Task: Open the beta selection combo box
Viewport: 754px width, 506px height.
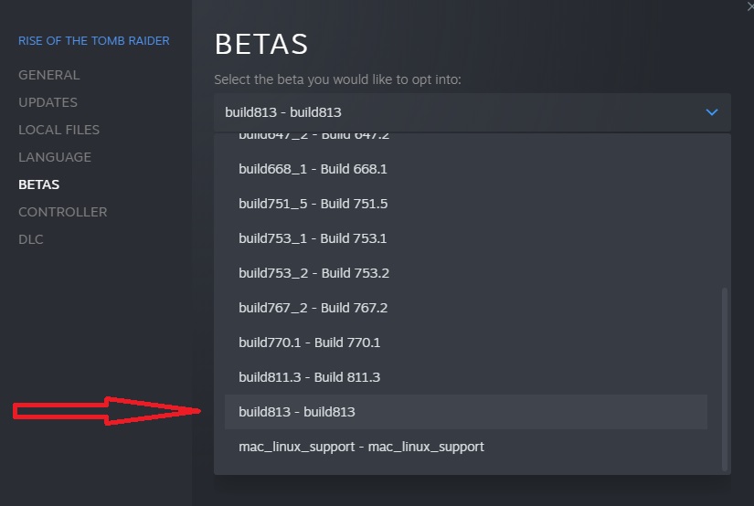Action: [x=473, y=112]
